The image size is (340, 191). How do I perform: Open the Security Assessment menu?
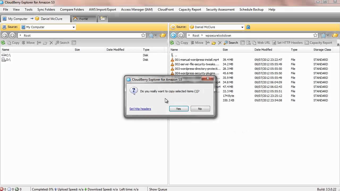point(220,9)
